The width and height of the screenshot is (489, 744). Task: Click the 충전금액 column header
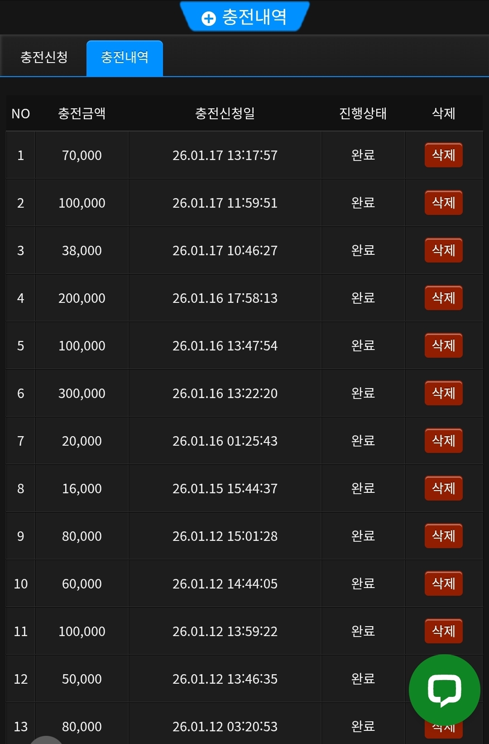(x=81, y=113)
